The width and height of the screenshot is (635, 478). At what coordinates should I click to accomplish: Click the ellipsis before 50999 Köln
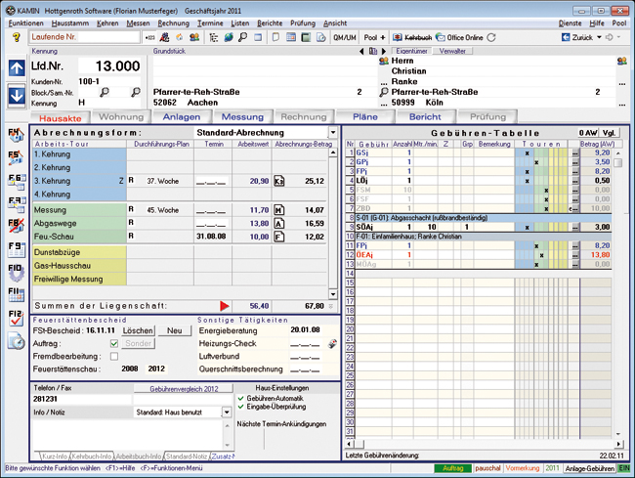(x=383, y=104)
